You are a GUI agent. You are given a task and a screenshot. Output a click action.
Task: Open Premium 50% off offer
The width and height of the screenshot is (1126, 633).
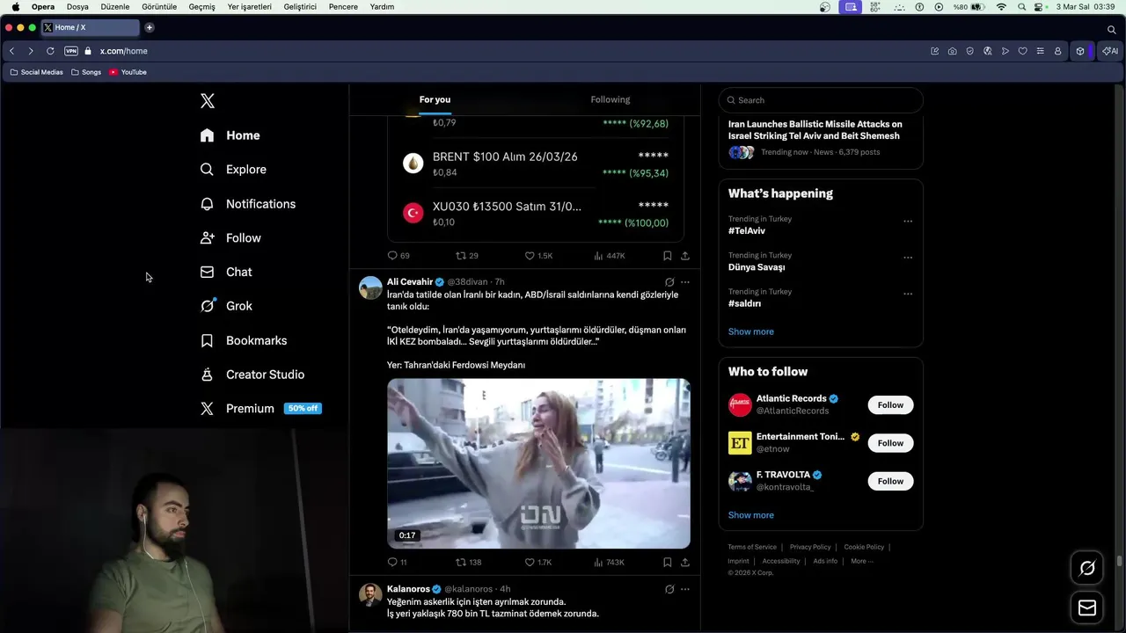260,409
